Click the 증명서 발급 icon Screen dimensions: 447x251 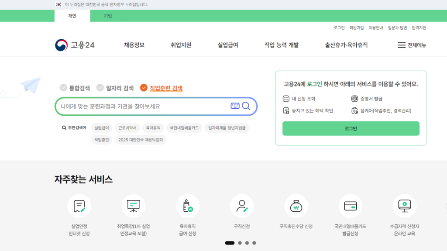[x=354, y=99]
